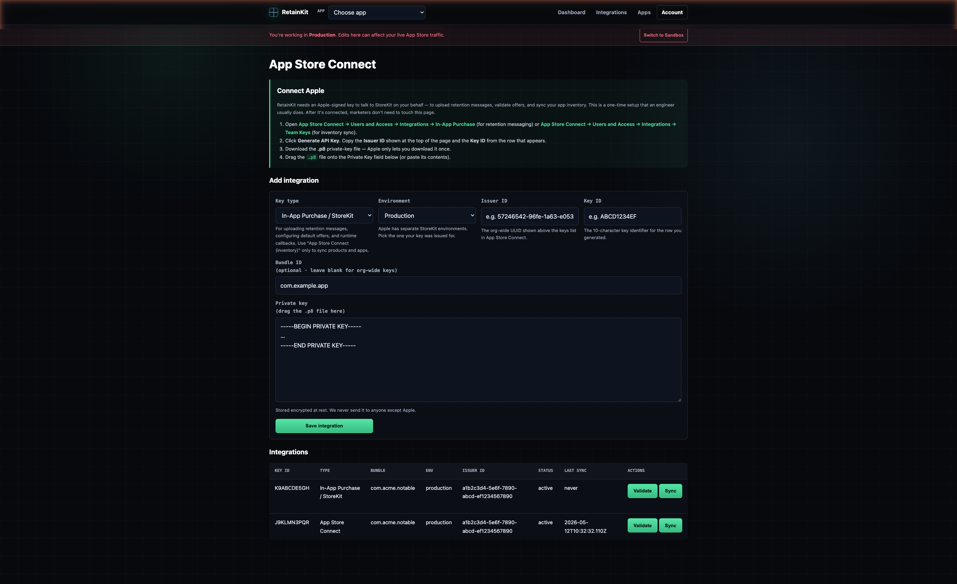
Task: Go to Integrations in top navigation
Action: (x=611, y=12)
